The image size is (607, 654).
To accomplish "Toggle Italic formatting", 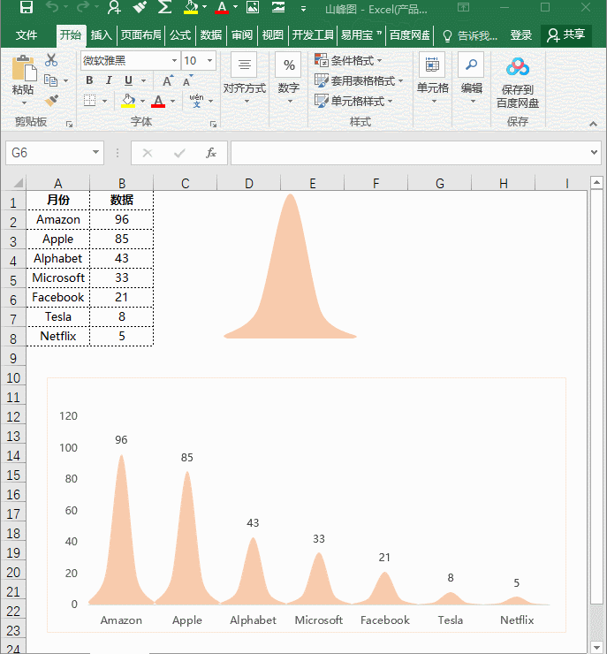I will (109, 80).
